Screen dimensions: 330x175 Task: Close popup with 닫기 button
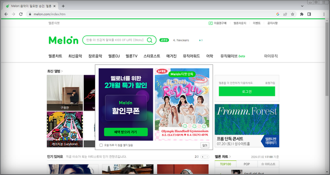205,145
